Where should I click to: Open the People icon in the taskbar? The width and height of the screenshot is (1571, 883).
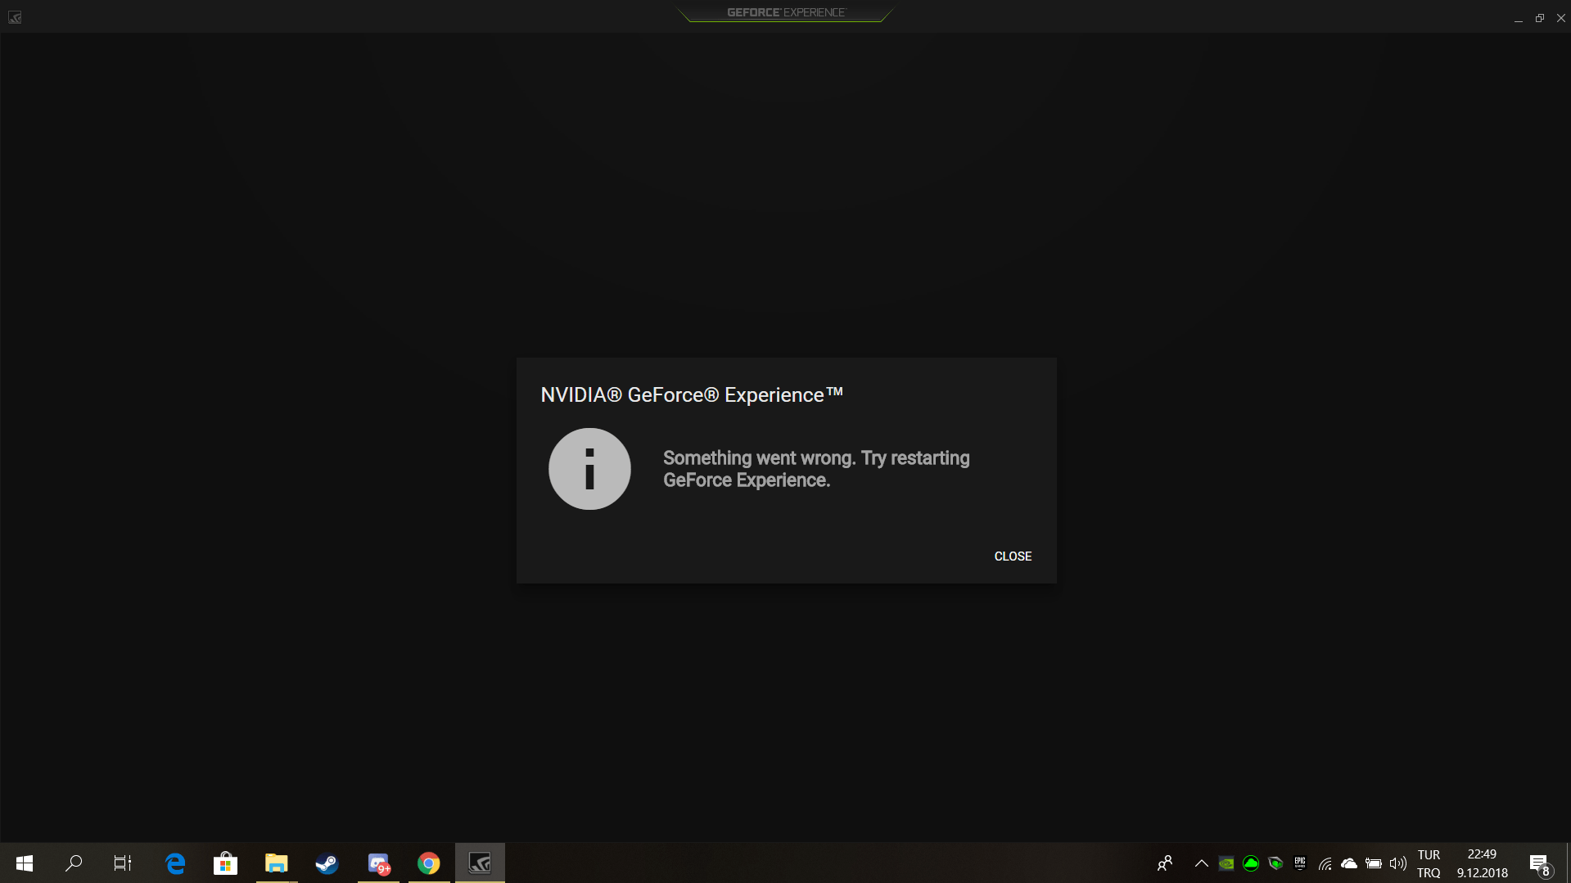coord(1165,863)
